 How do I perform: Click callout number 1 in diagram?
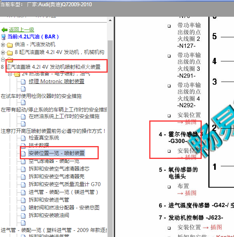click(x=215, y=167)
